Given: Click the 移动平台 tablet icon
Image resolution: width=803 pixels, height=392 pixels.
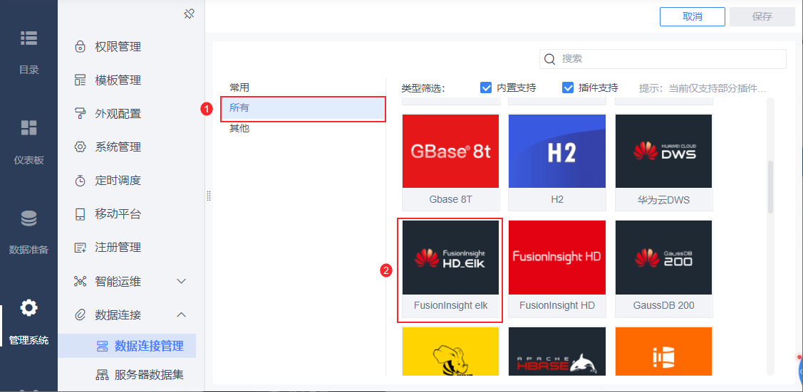Looking at the screenshot, I should click(80, 214).
